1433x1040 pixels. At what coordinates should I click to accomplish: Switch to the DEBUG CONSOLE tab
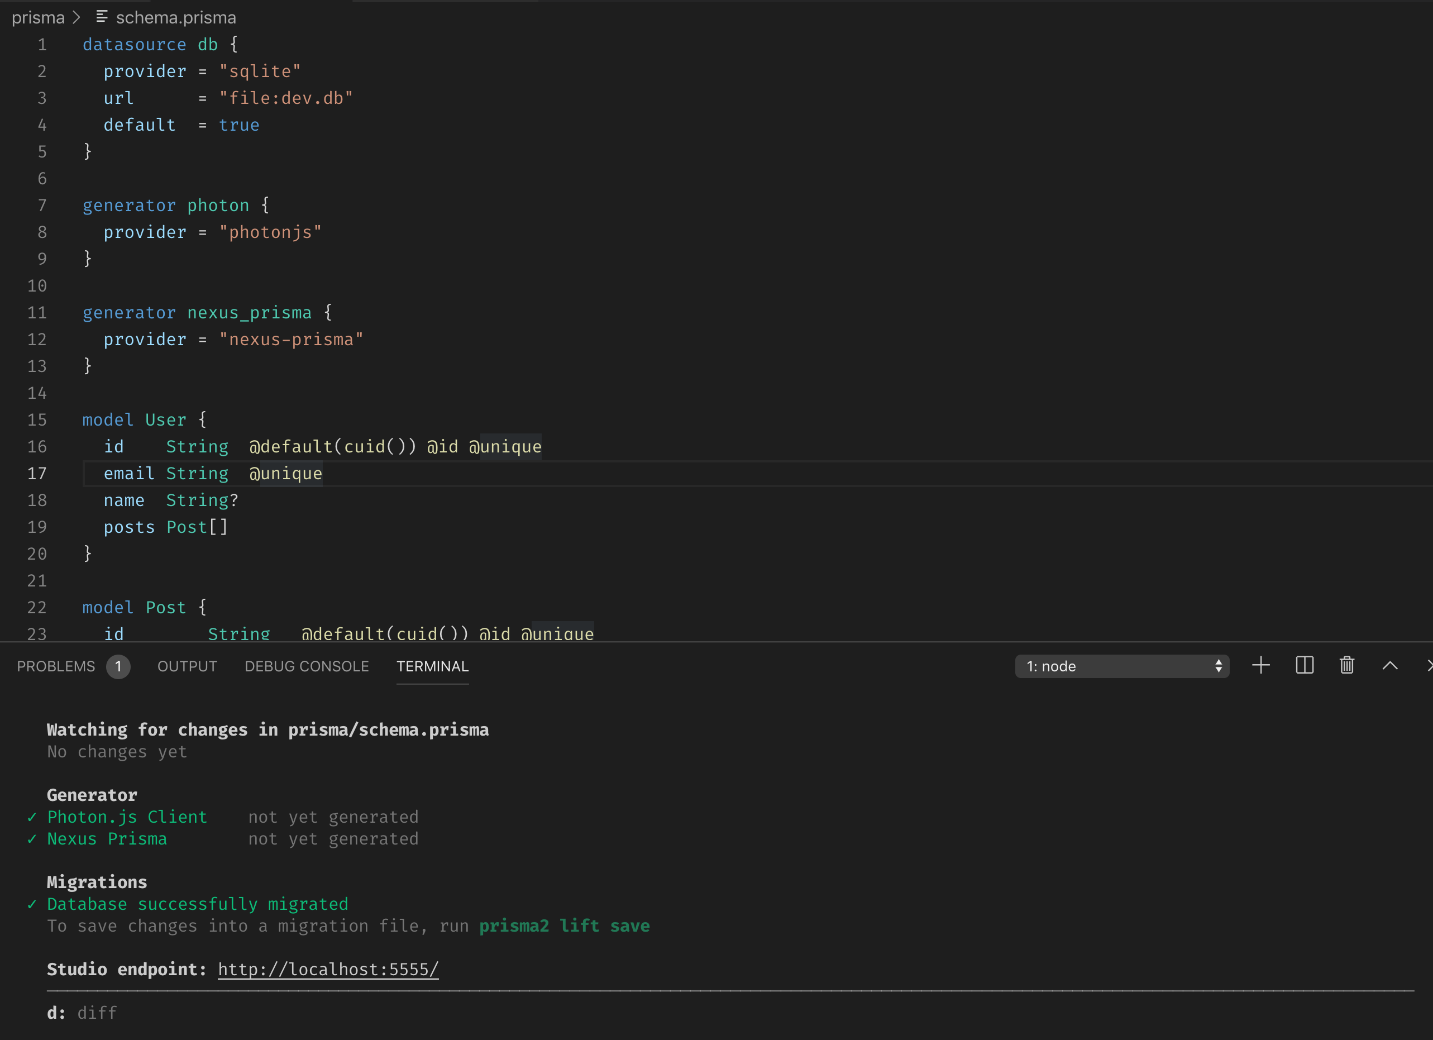[x=307, y=666]
